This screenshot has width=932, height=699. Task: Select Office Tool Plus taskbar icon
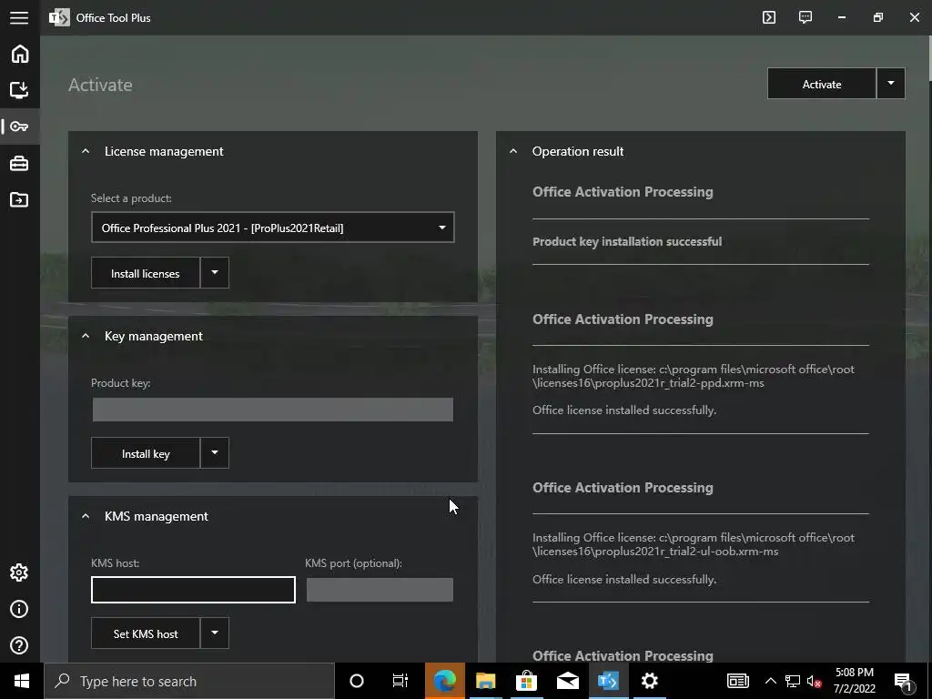(608, 681)
